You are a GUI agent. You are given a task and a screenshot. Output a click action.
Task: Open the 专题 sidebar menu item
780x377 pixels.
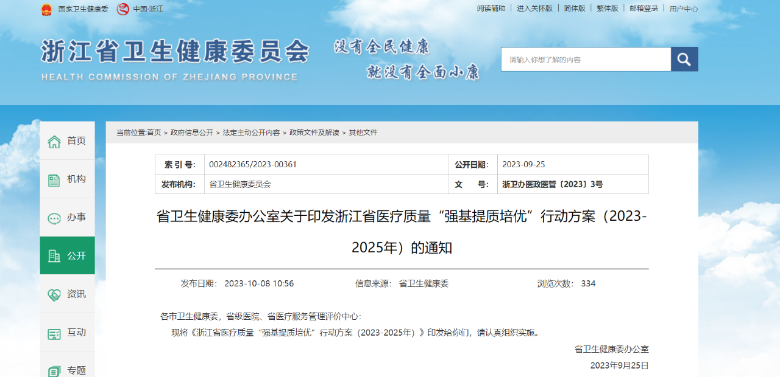[68, 364]
